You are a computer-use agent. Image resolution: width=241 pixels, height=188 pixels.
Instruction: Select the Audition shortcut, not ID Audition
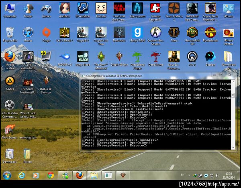[x=65, y=10]
